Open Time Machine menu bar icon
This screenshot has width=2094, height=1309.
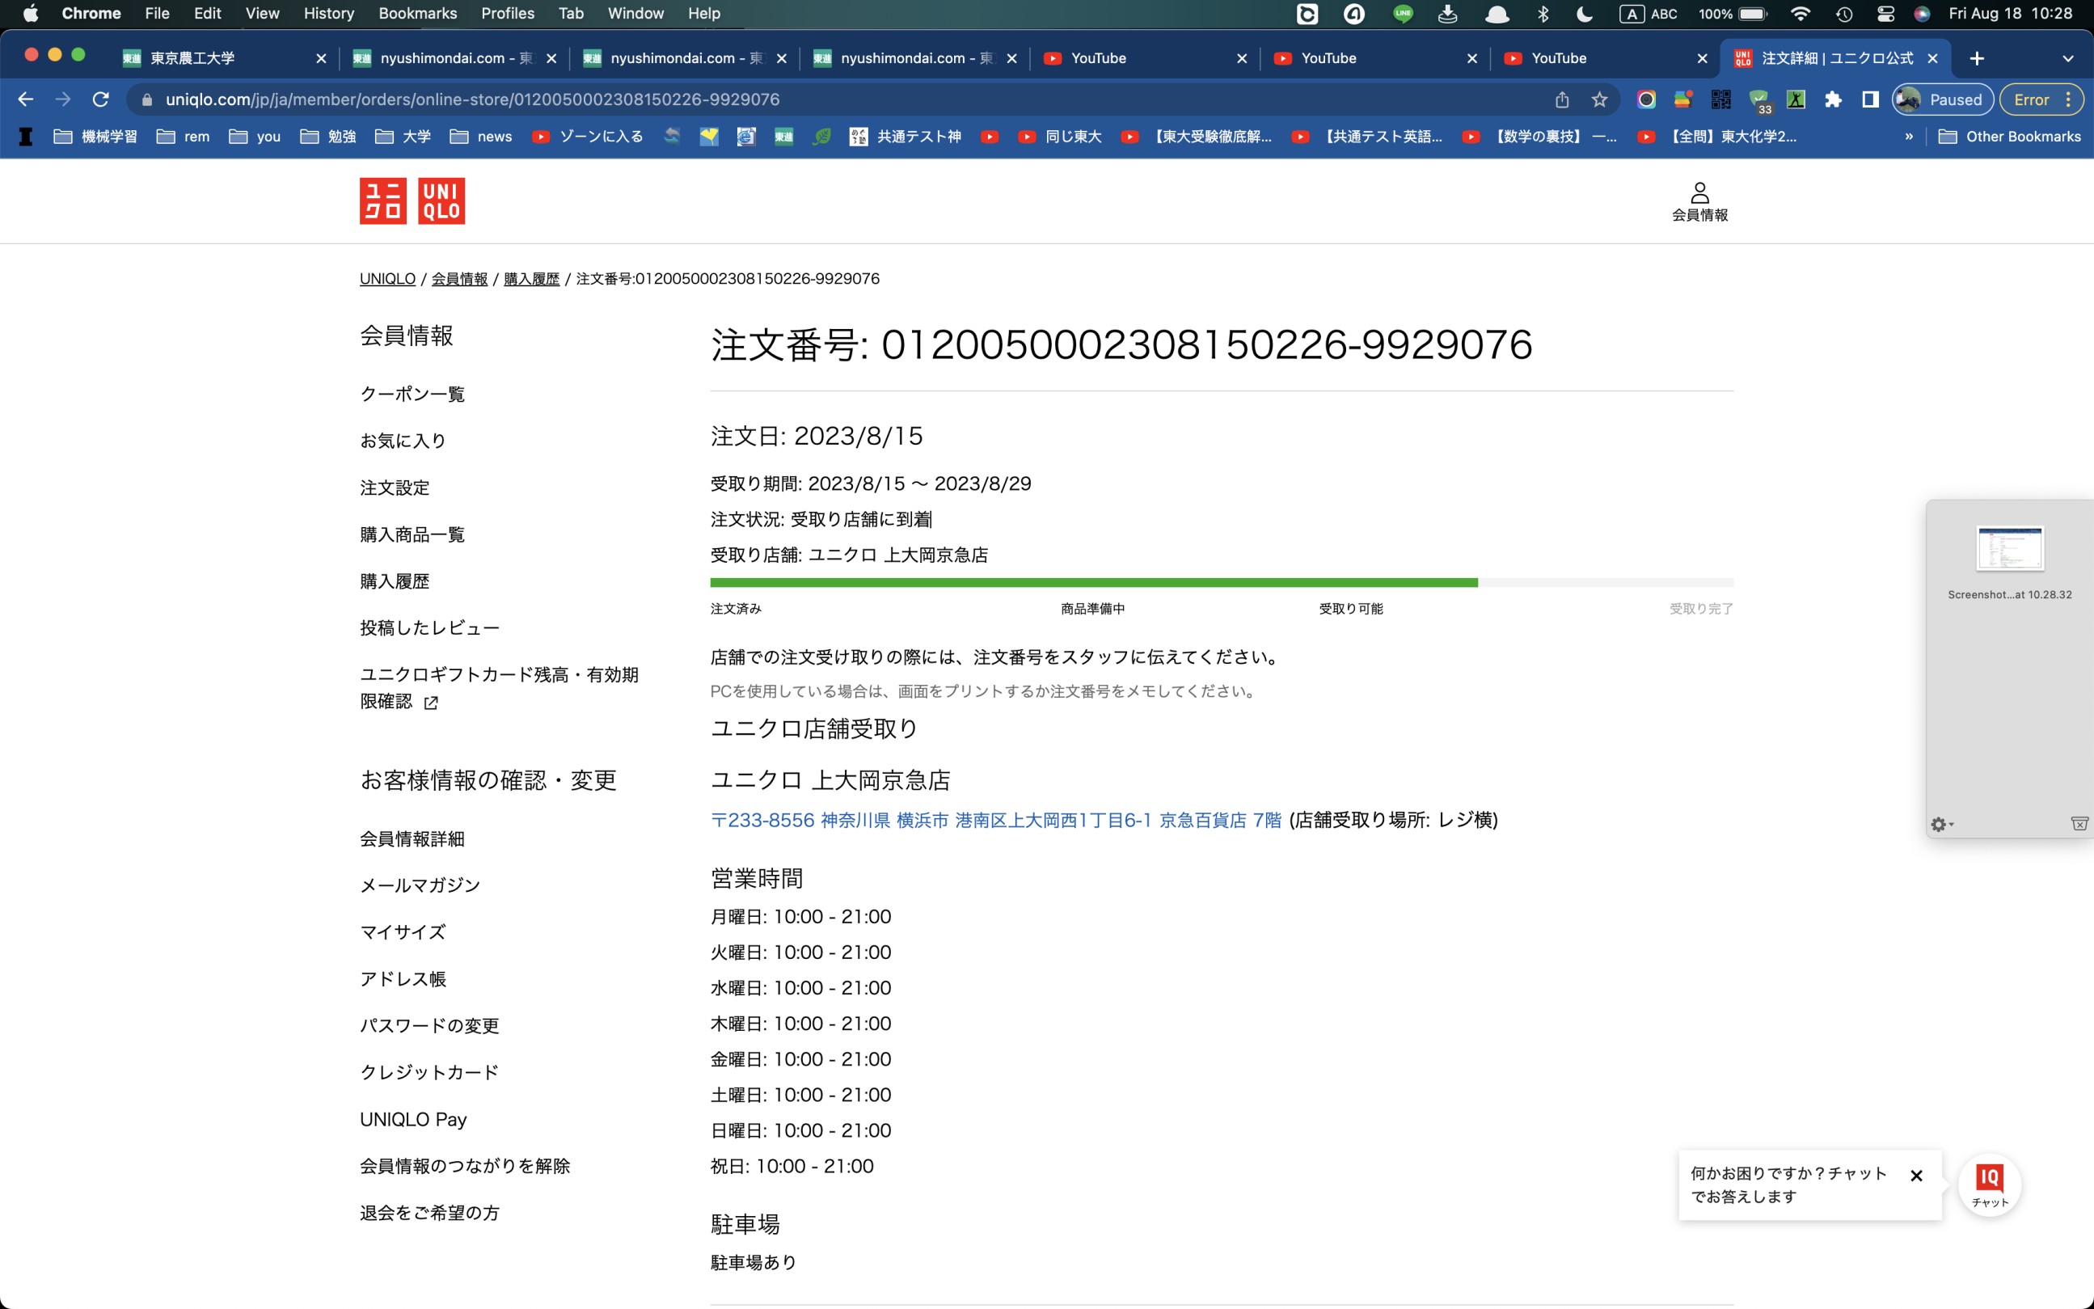1844,13
